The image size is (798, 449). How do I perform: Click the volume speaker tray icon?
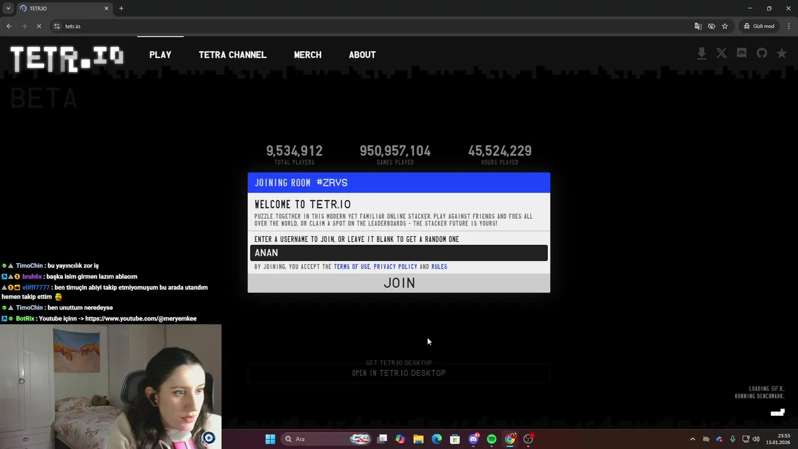pyautogui.click(x=756, y=439)
